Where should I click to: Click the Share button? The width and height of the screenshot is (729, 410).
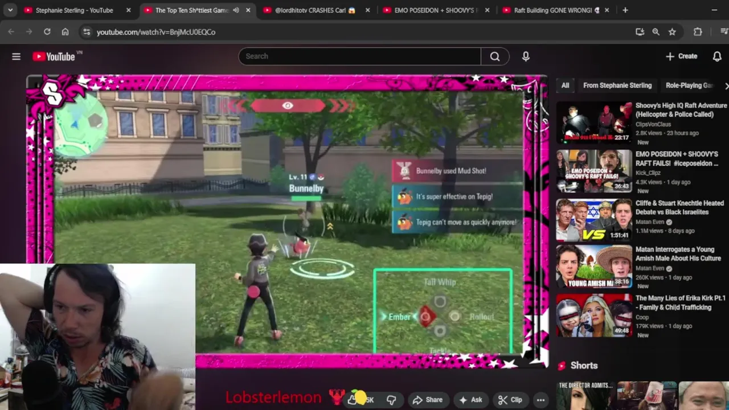click(427, 400)
